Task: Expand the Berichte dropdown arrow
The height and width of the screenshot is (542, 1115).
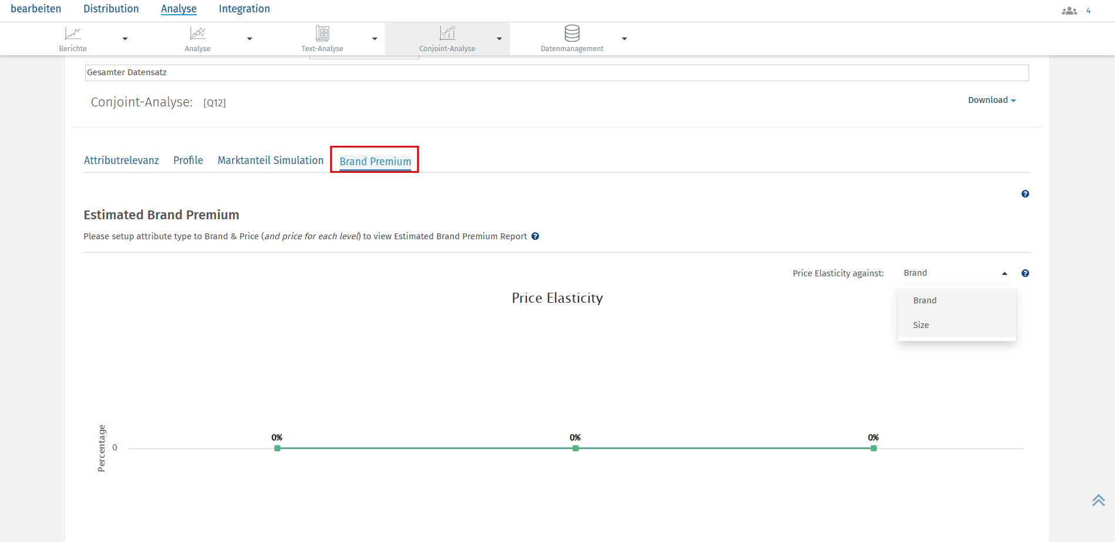Action: point(125,39)
